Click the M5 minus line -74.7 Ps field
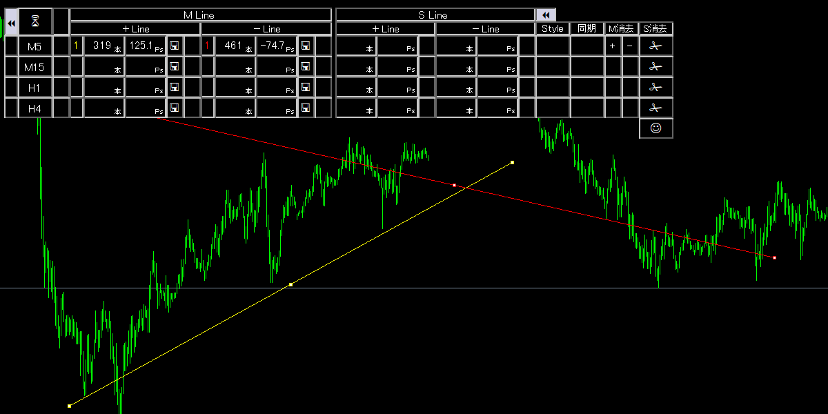The height and width of the screenshot is (414, 828). [276, 46]
